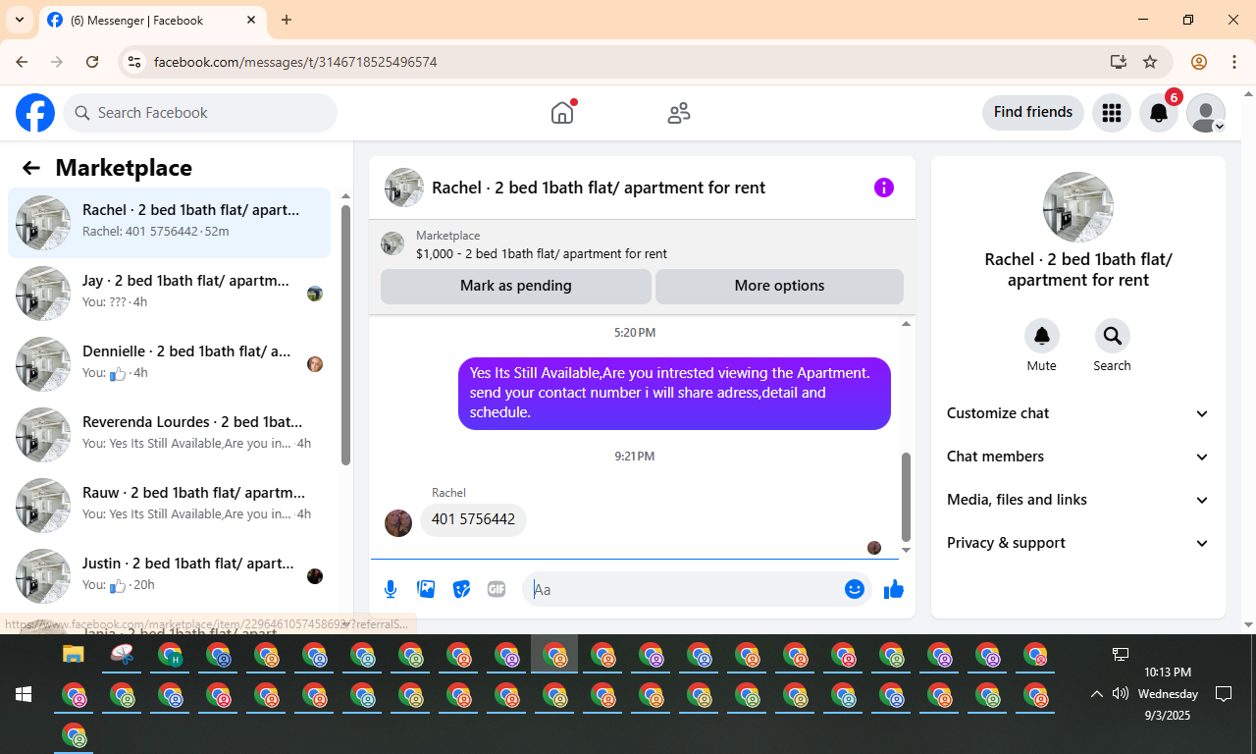Open a new browser tab
This screenshot has width=1256, height=754.
[x=287, y=20]
